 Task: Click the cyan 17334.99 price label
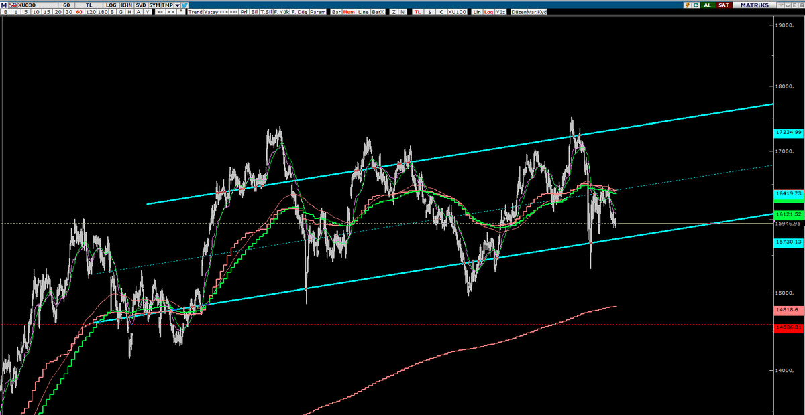coord(788,133)
